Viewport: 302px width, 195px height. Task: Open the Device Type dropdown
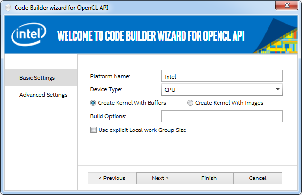point(221,90)
